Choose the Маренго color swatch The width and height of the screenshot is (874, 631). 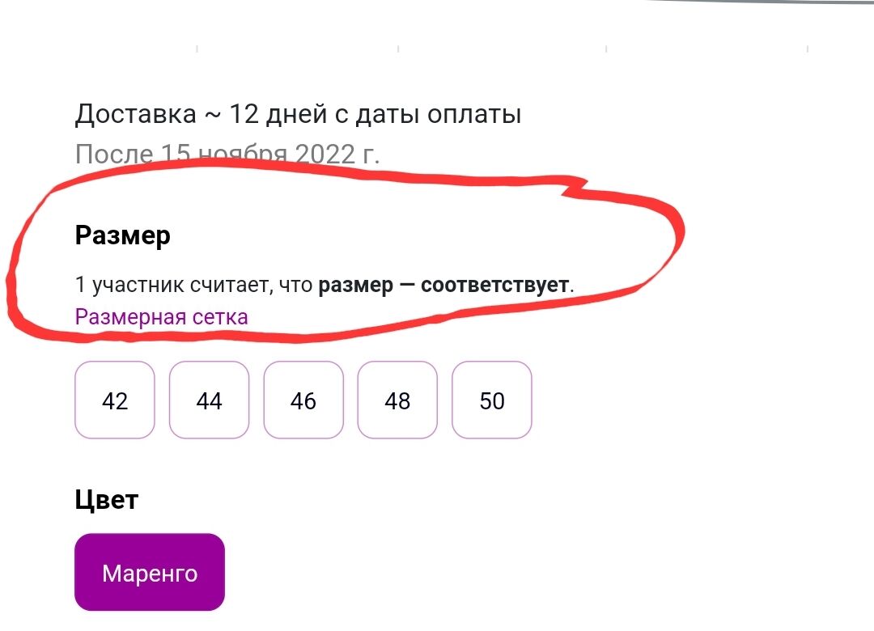[x=149, y=573]
